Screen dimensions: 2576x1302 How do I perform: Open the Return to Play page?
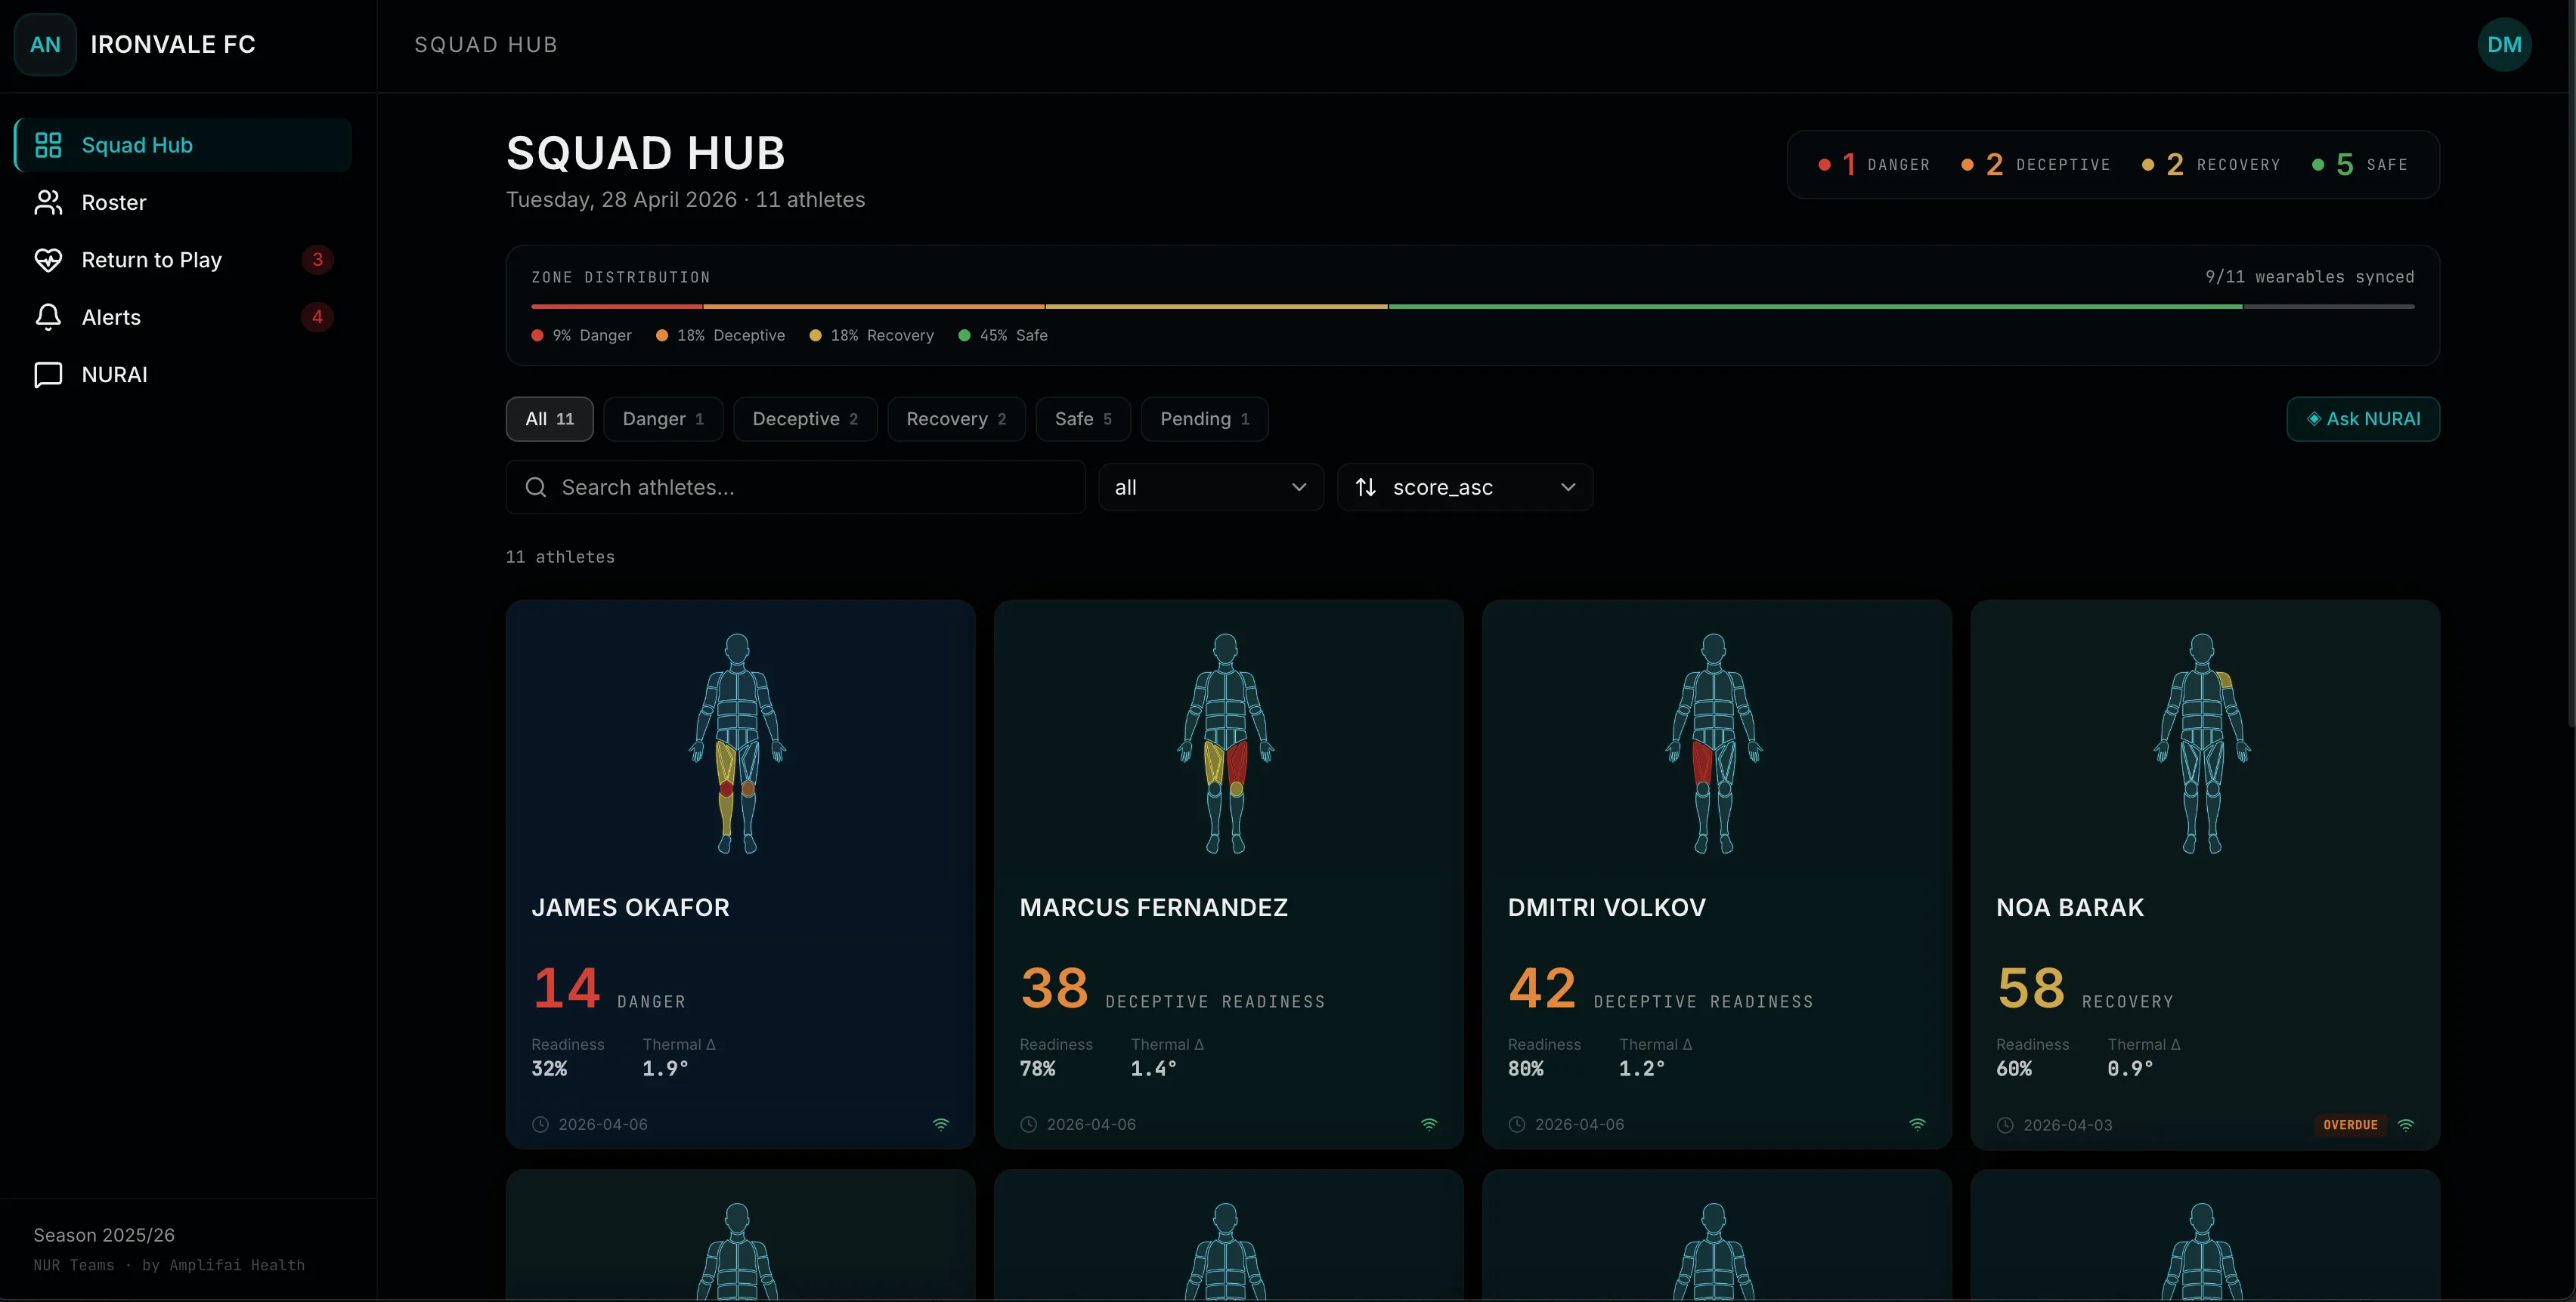[183, 260]
